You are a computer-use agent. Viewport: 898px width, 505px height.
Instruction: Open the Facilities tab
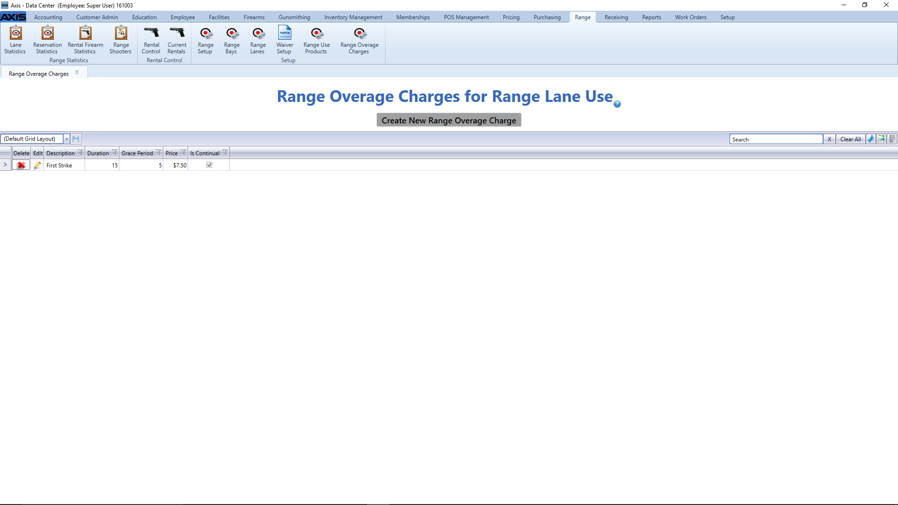(x=219, y=17)
